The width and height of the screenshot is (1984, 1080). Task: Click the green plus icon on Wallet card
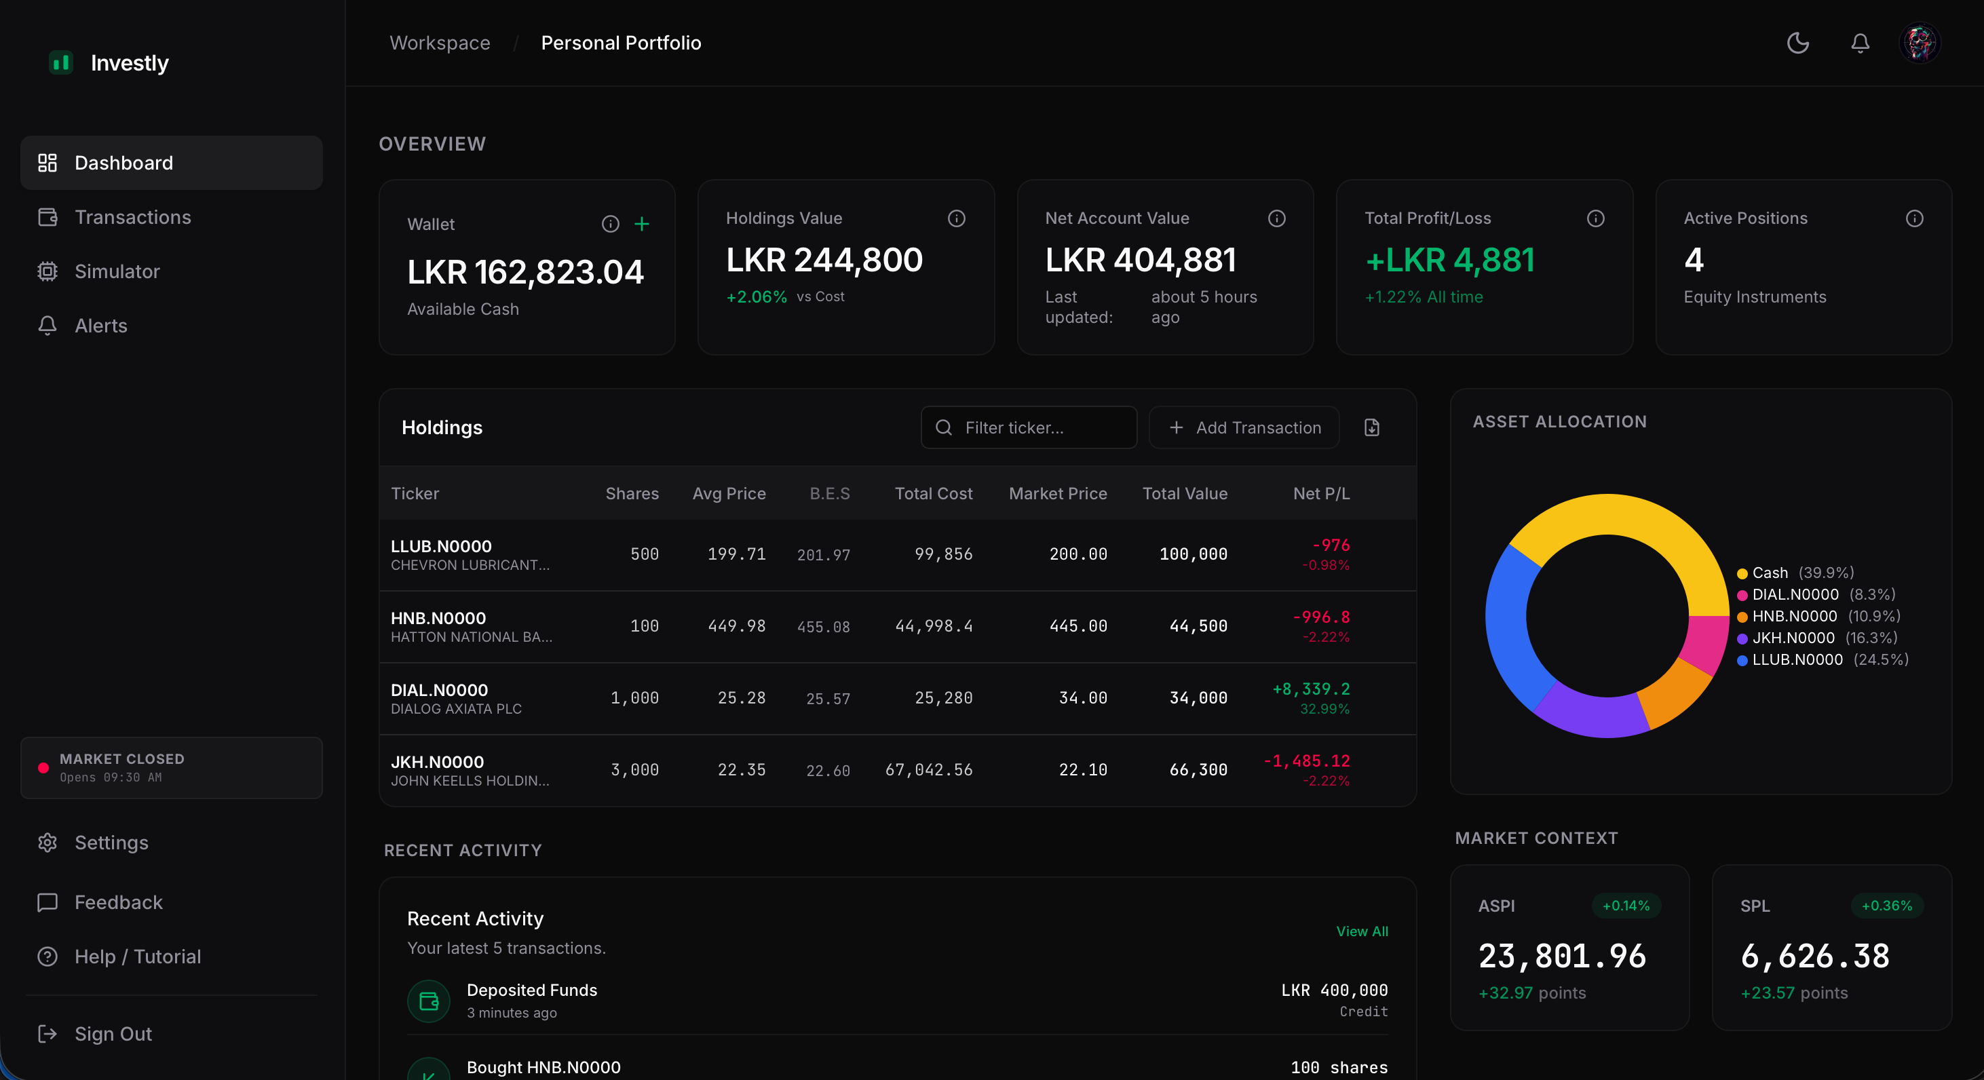pyautogui.click(x=642, y=224)
